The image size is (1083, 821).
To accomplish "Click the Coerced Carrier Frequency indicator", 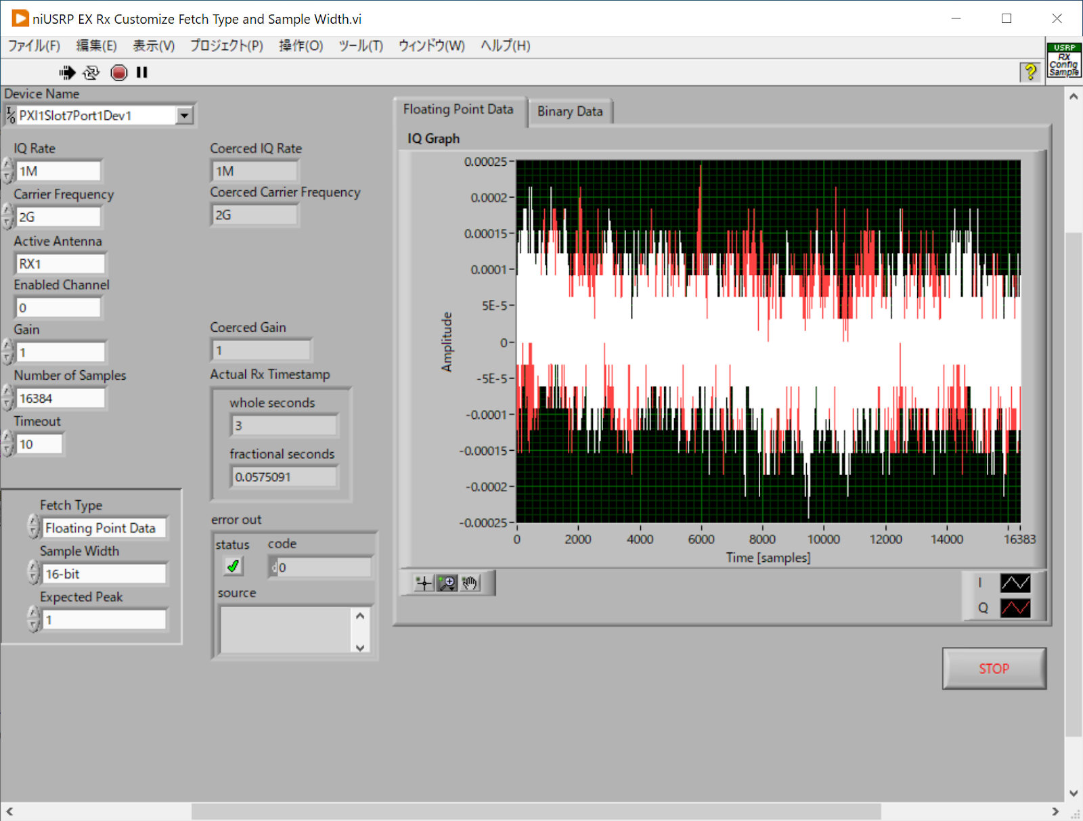I will click(x=255, y=215).
